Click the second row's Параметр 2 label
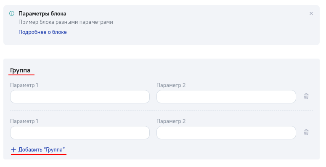This screenshot has height=167, width=326. pos(171,121)
